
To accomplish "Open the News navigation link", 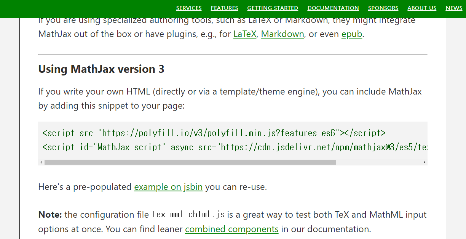I will 454,8.
